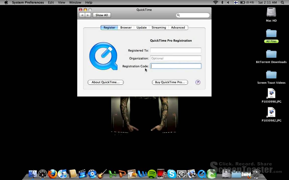Open Dashboard from the dock
The image size is (289, 180).
(x=43, y=174)
